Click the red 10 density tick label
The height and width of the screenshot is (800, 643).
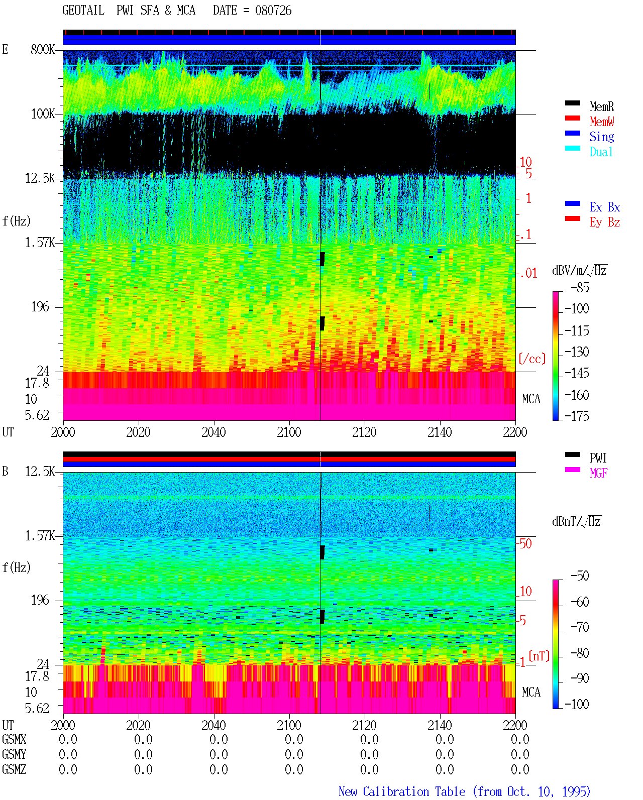click(525, 162)
